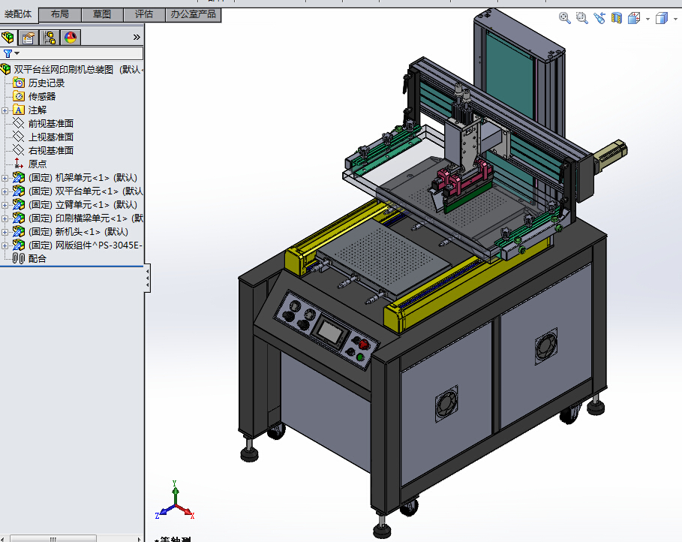Click the 传感器 tree item
Image resolution: width=682 pixels, height=542 pixels.
pyautogui.click(x=42, y=97)
